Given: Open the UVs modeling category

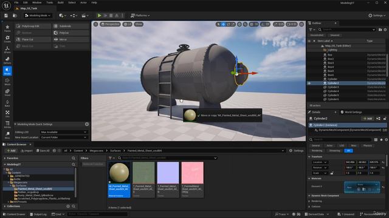Looking at the screenshot, I should coord(7,114).
